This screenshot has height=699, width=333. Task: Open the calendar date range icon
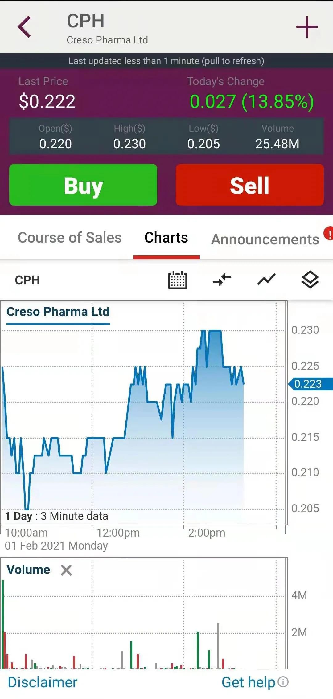point(178,280)
